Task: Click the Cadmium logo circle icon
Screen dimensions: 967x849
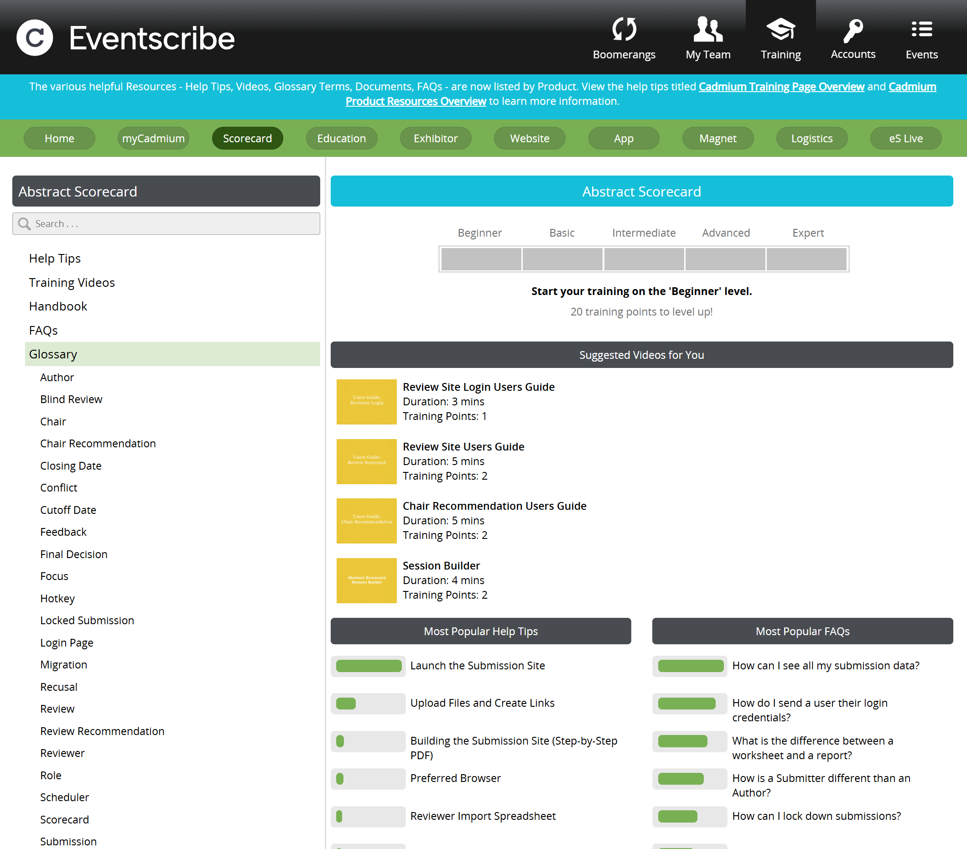Action: [35, 37]
